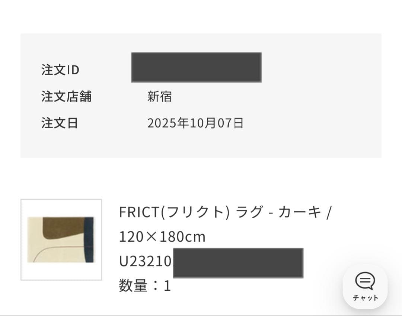
Task: Click the カーキ color name in the title
Action: [x=299, y=213]
